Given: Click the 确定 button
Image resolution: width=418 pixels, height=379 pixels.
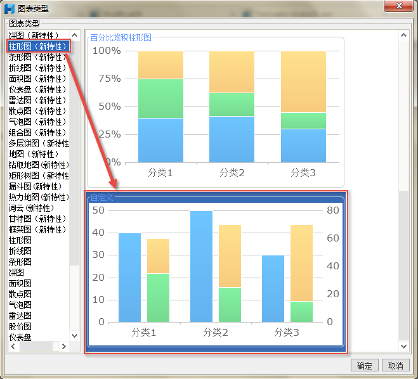Looking at the screenshot, I should [x=365, y=366].
